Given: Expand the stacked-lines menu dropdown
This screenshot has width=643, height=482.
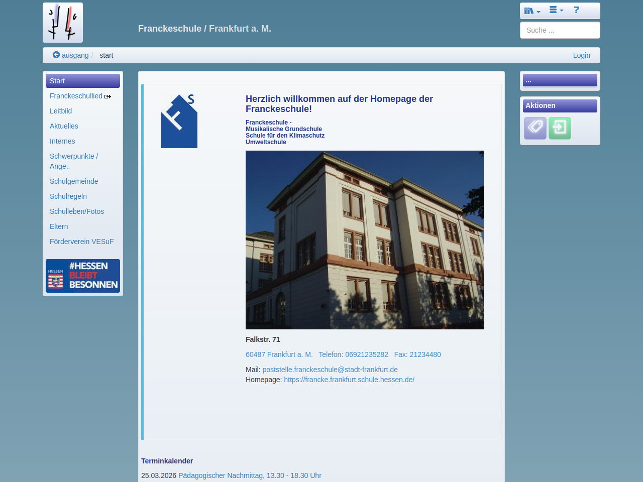Looking at the screenshot, I should click(x=556, y=10).
